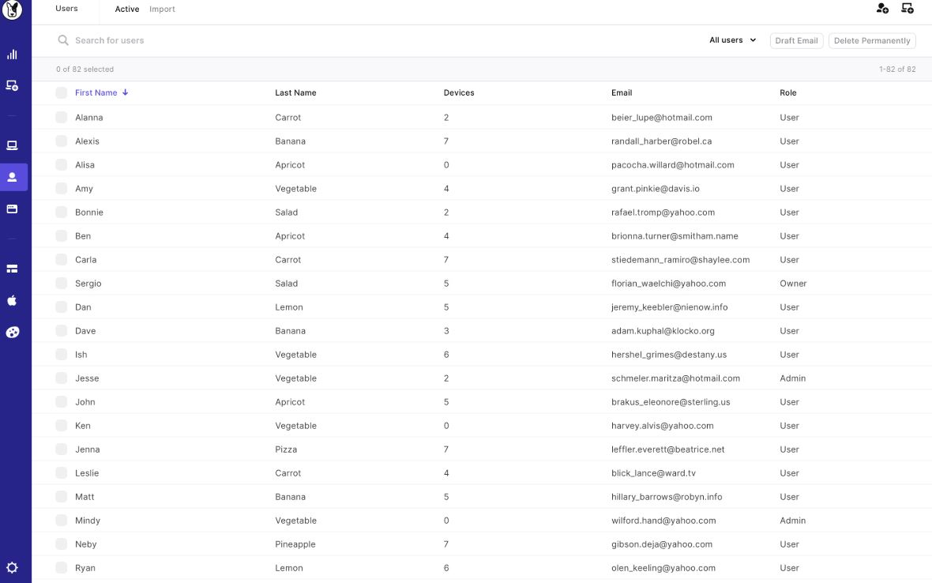The image size is (932, 583).
Task: Open the All users filter dropdown
Action: coord(731,39)
